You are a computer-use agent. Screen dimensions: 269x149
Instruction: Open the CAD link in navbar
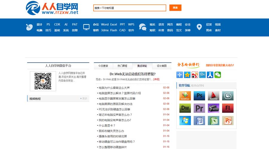pos(122,30)
